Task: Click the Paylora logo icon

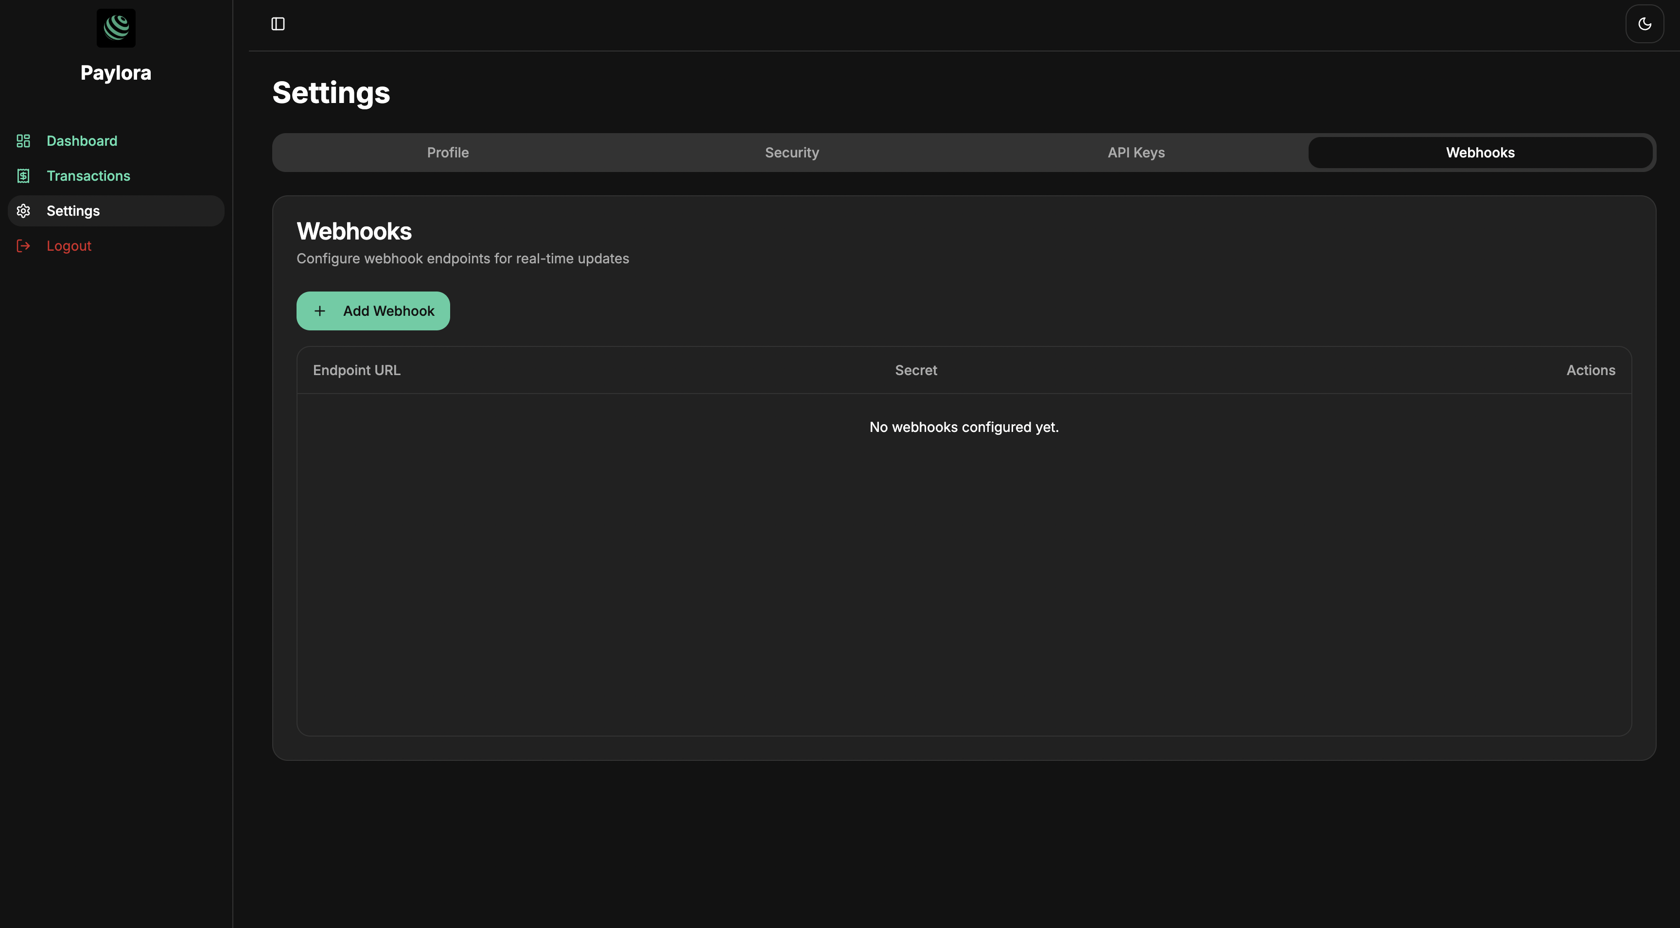Action: (115, 27)
